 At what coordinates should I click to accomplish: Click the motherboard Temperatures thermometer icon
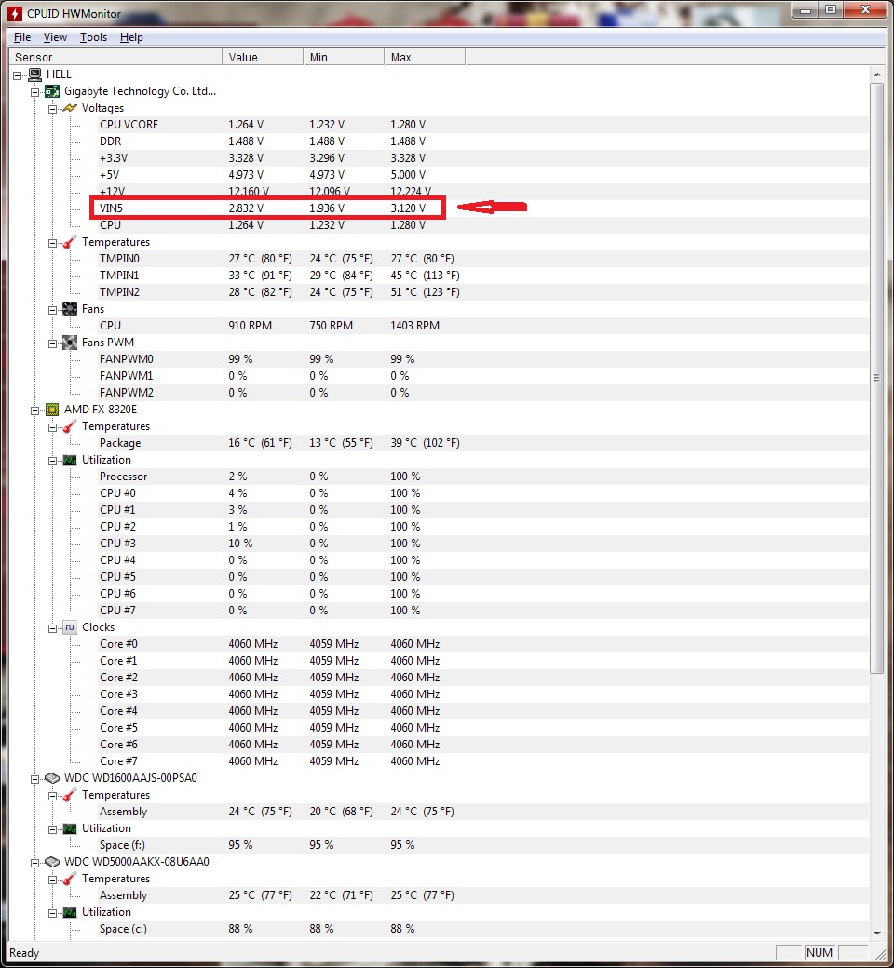(x=70, y=242)
